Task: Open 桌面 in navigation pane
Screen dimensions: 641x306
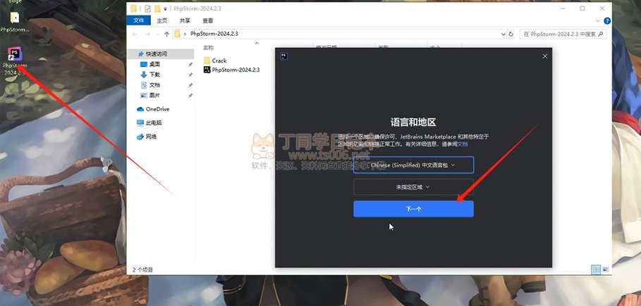Action: coord(154,64)
